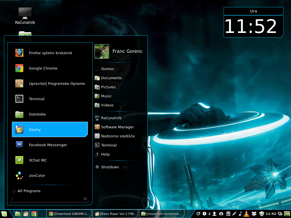
Task: Open Domov home folder
Action: point(105,69)
